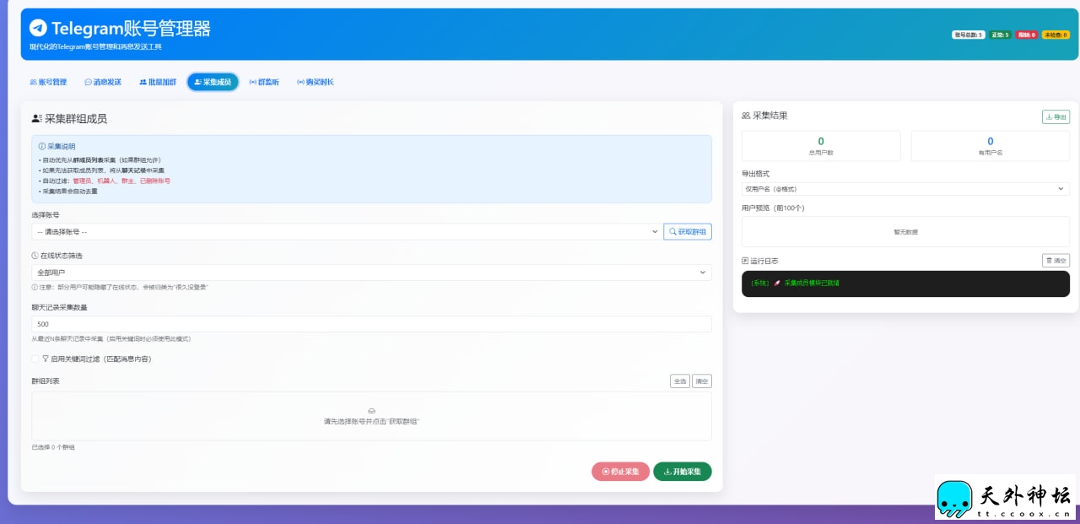Click the 清空 button above group list
Image resolution: width=1080 pixels, height=524 pixels.
[x=702, y=381]
